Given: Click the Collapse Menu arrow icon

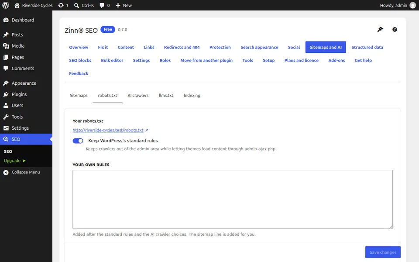Looking at the screenshot, I should pyautogui.click(x=6, y=172).
